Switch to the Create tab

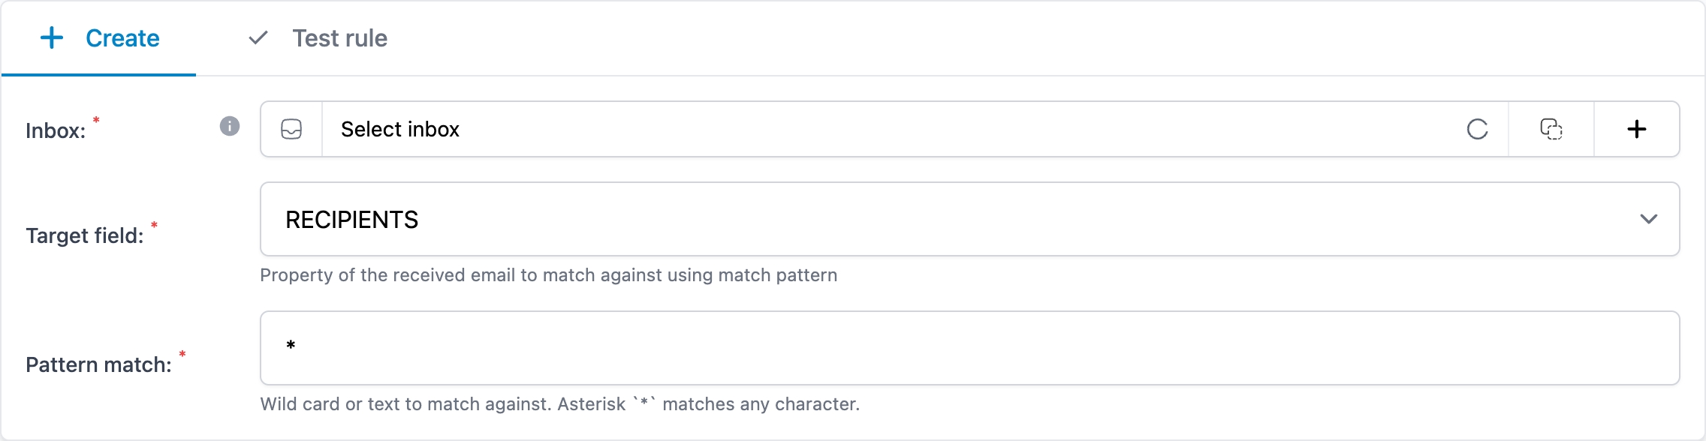pos(99,38)
